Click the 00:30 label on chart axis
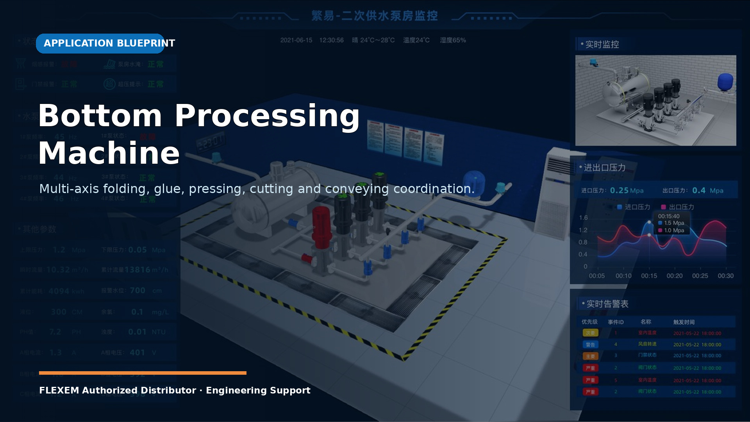This screenshot has width=750, height=422. 726,276
